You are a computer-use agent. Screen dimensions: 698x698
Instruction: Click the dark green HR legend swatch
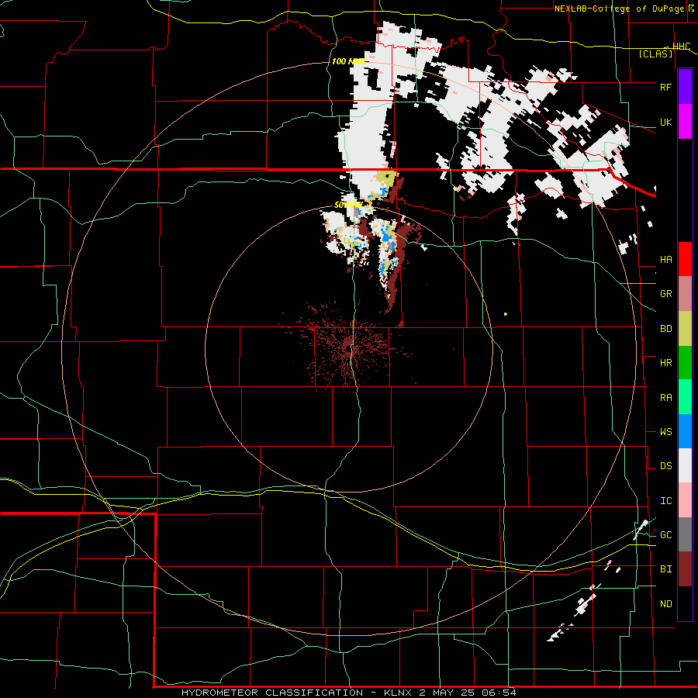pyautogui.click(x=685, y=363)
